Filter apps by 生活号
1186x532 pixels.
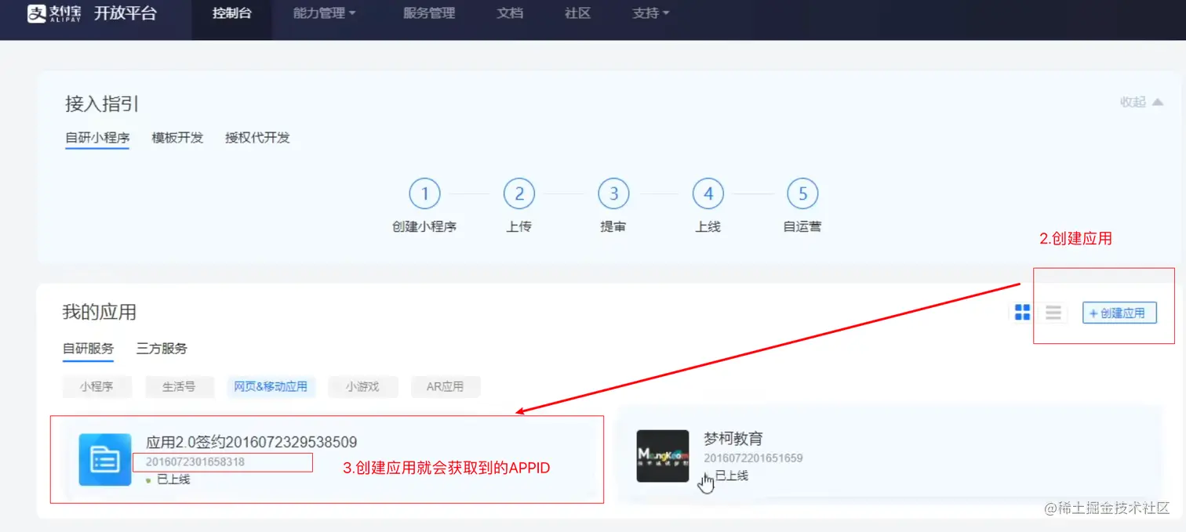(x=179, y=386)
